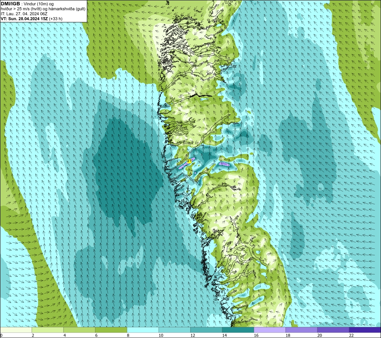
Task: Click the 8–10 light cyan legend swatch
Action: click(x=143, y=330)
